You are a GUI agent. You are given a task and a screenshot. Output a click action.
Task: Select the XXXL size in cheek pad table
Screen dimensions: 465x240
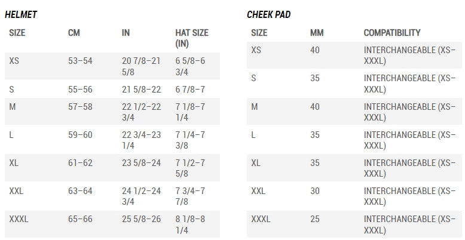[x=261, y=219]
